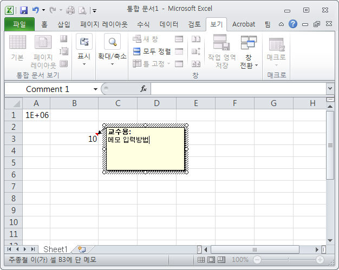
Task: Click the unhide window icon
Action: [x=179, y=64]
